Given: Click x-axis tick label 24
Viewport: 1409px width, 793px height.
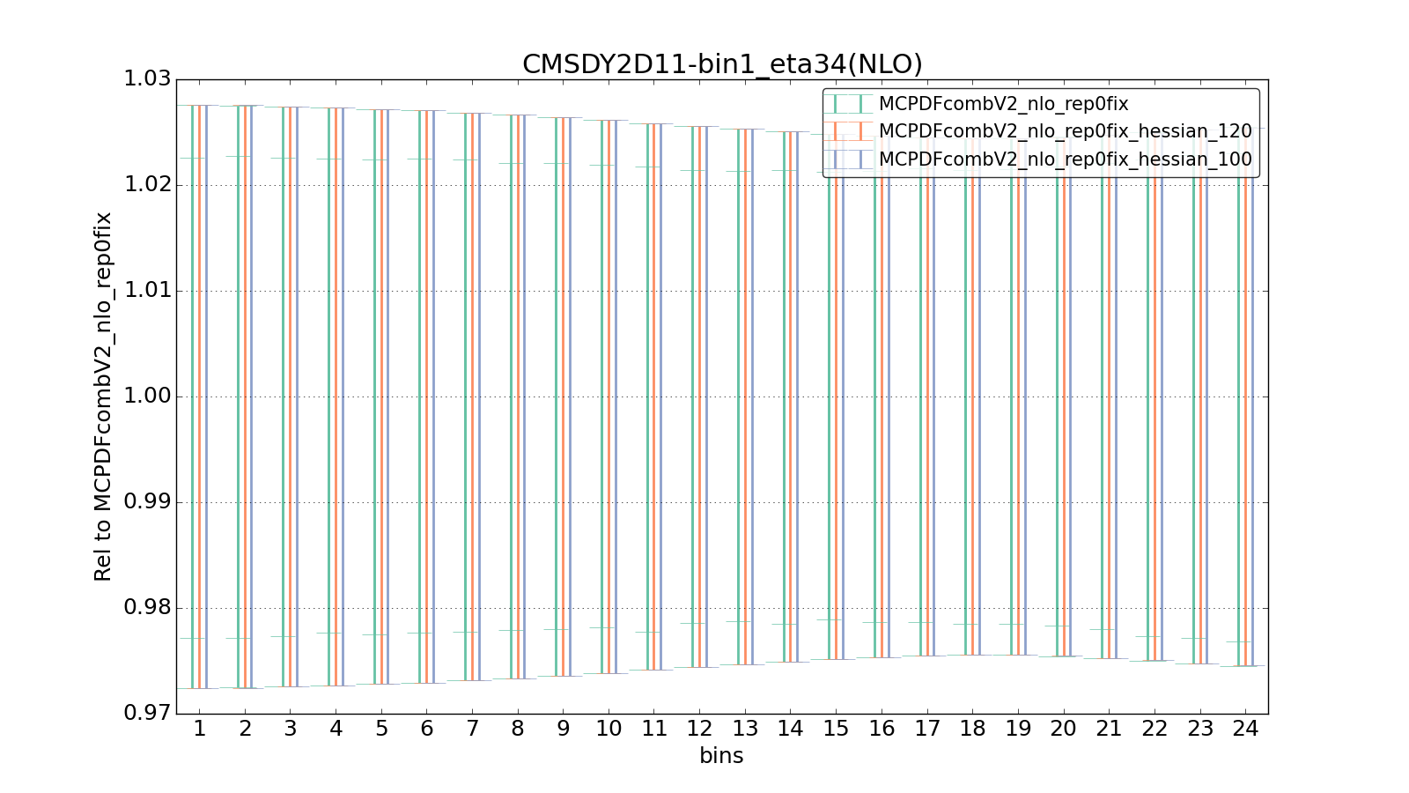Looking at the screenshot, I should tap(1246, 729).
